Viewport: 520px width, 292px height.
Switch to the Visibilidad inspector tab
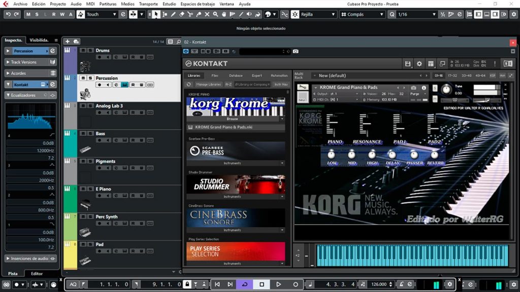[x=39, y=40]
